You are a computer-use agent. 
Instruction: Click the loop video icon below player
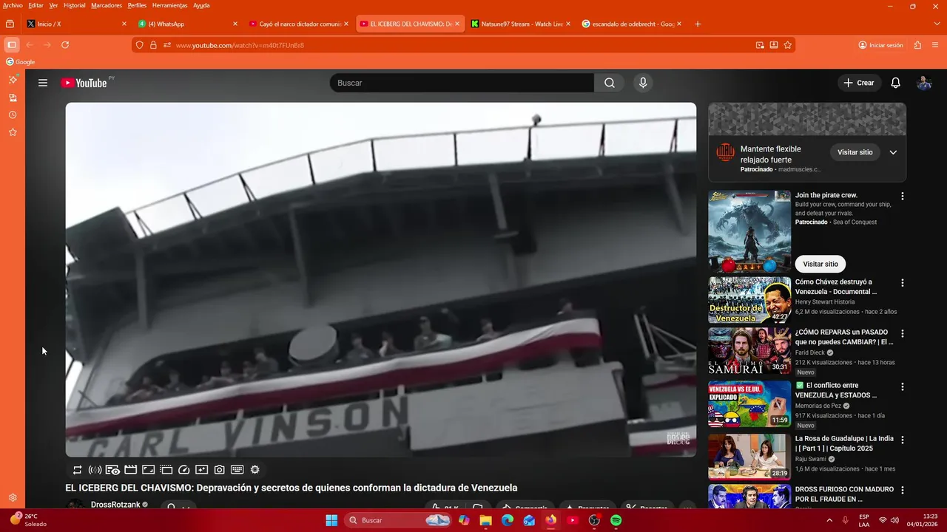coord(77,470)
